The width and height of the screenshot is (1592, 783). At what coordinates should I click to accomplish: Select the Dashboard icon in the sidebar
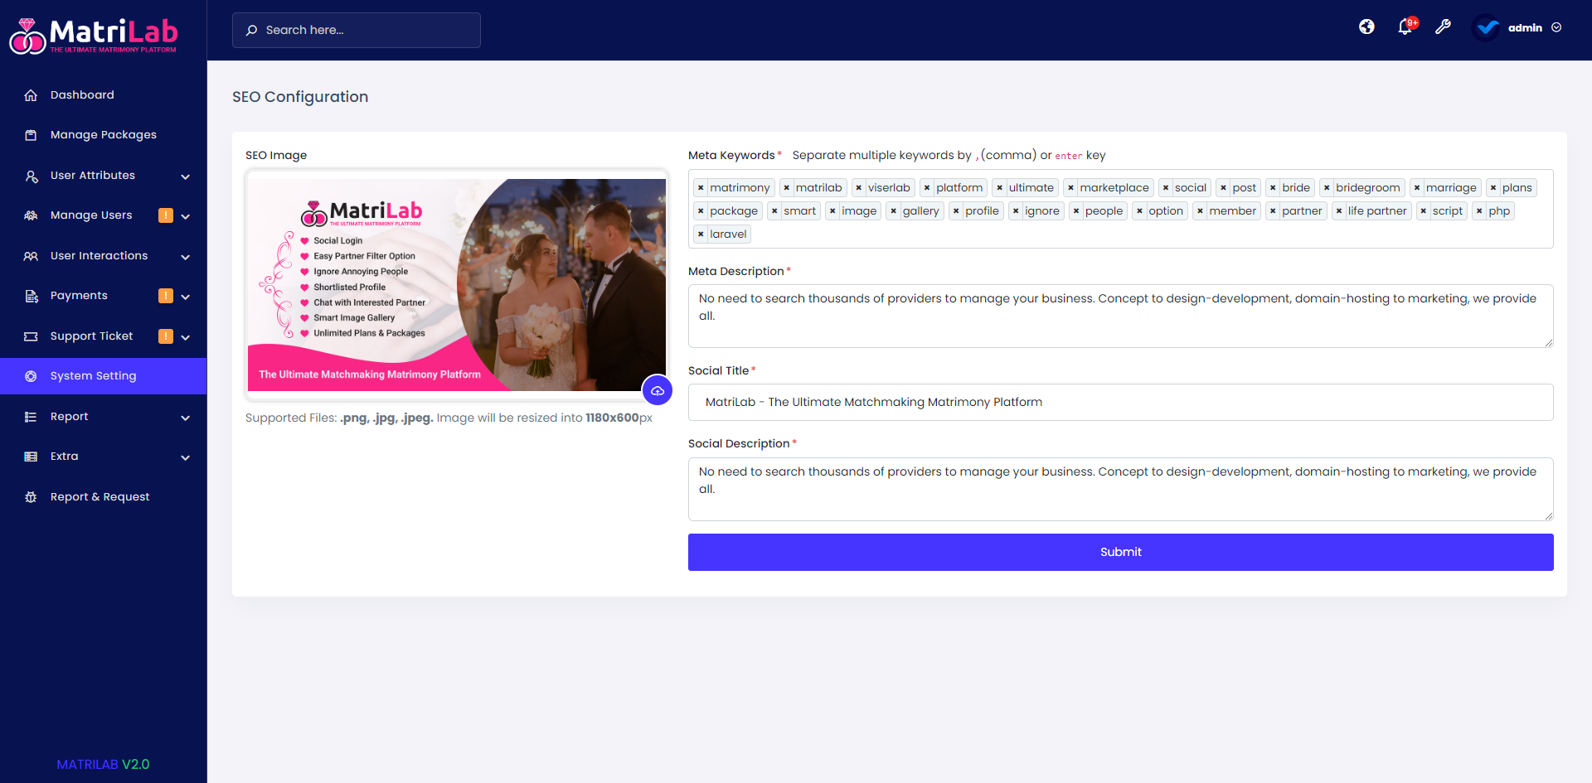(32, 94)
